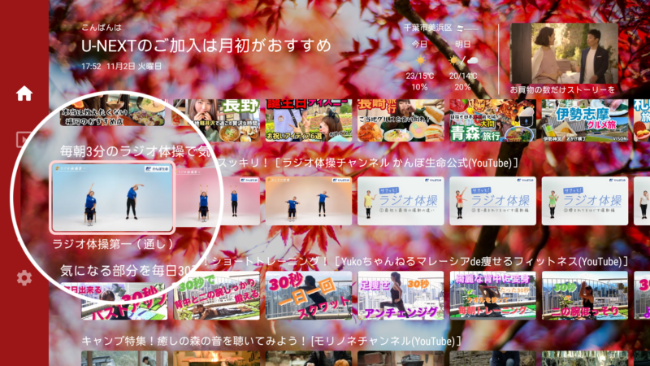Select the highlighted ラジオ体操第一 video thumbnail
This screenshot has width=650, height=366.
point(112,197)
